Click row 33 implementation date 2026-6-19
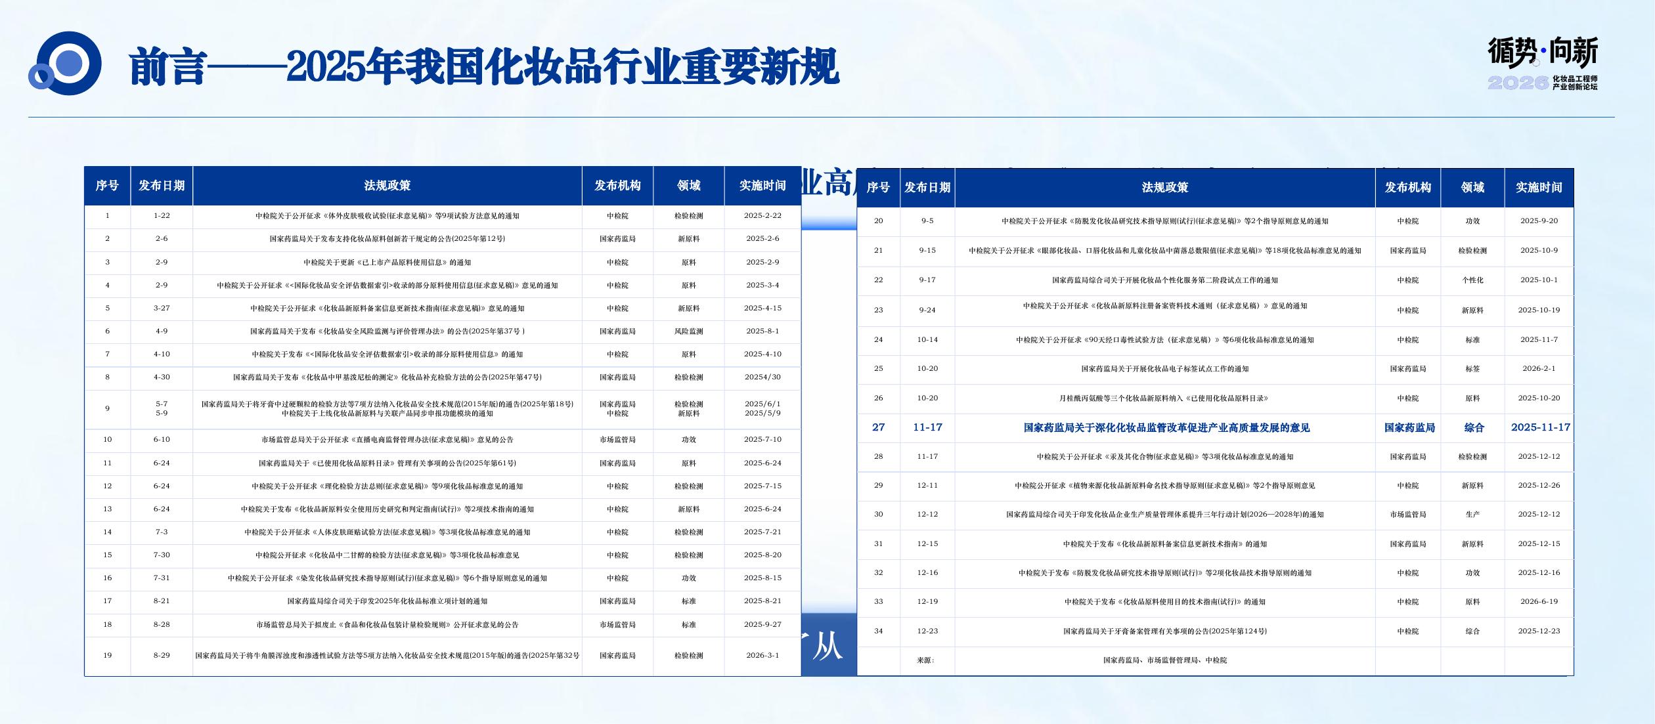The width and height of the screenshot is (1655, 724). 1538,602
